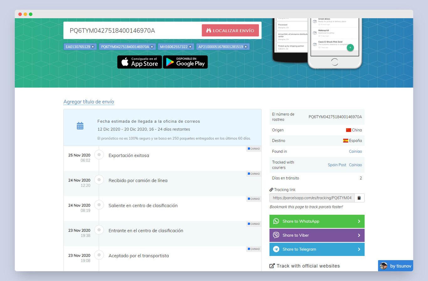Open the App Store download badge
Screen dimensions: 428x281
click(140, 62)
